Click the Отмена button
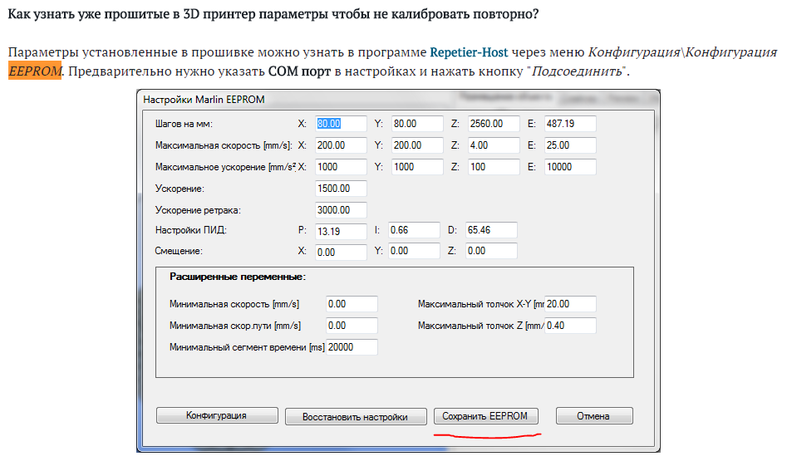 [x=593, y=416]
